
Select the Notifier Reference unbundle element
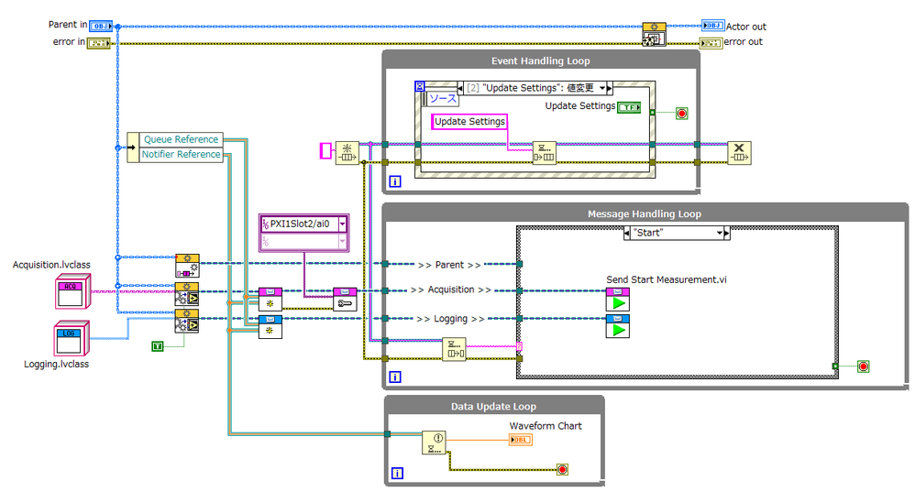pyautogui.click(x=181, y=154)
